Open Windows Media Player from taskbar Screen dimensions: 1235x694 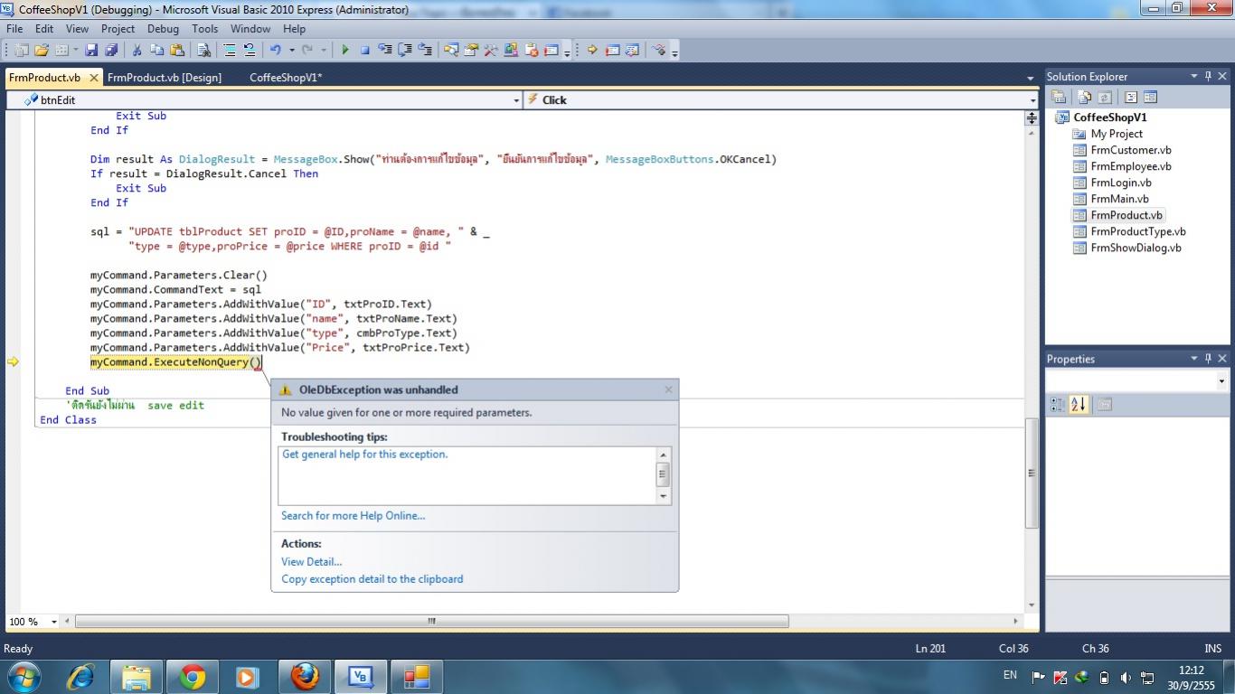[x=246, y=676]
